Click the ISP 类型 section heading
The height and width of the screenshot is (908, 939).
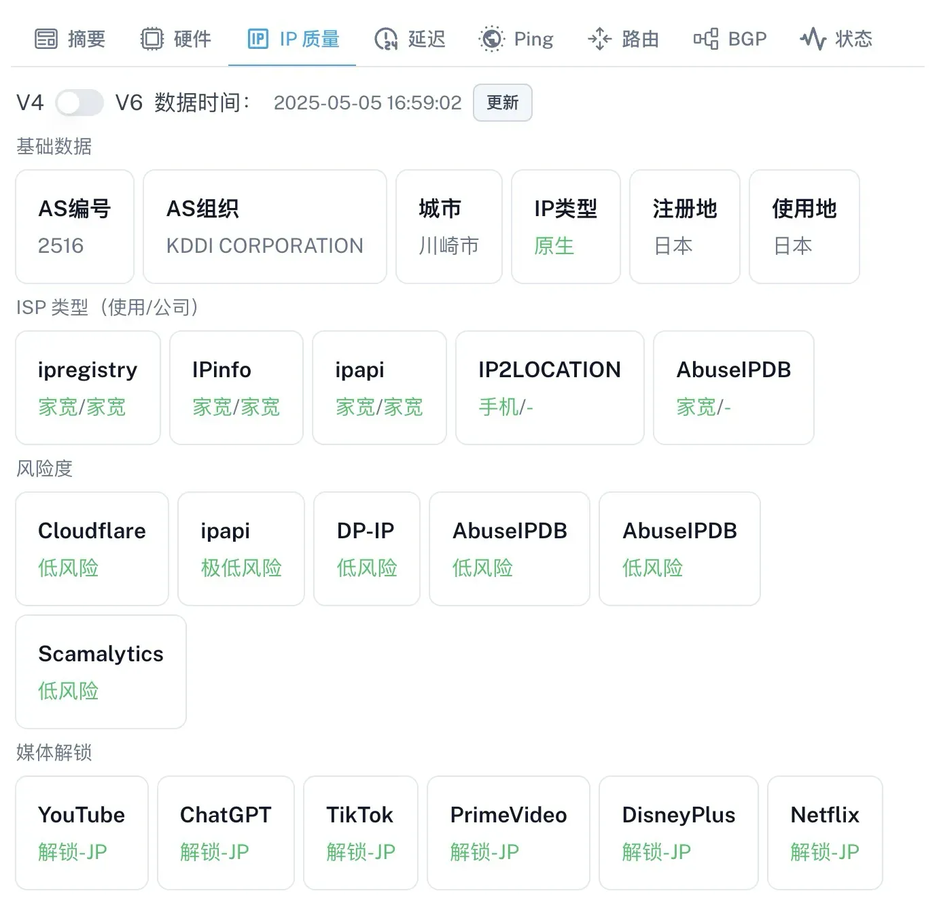tap(107, 308)
